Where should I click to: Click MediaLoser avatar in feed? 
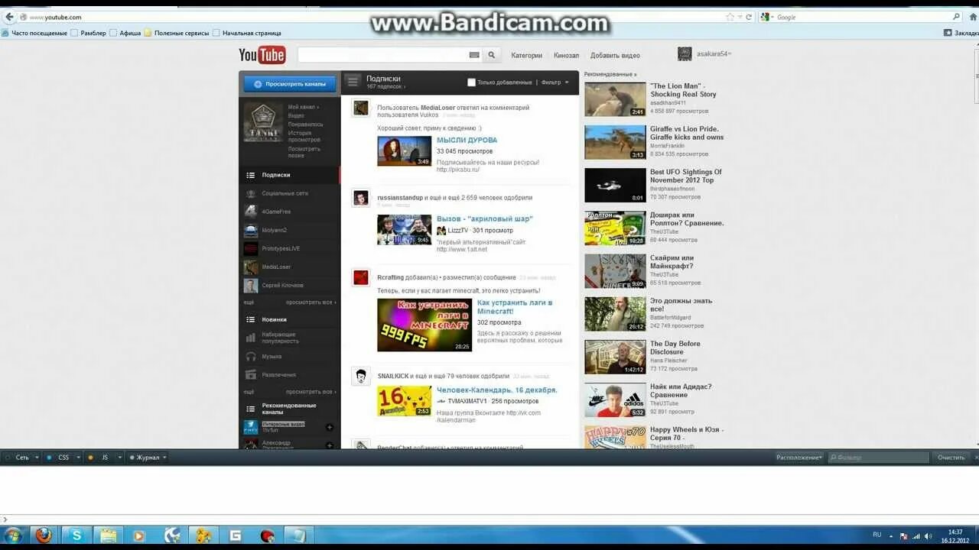coord(361,108)
